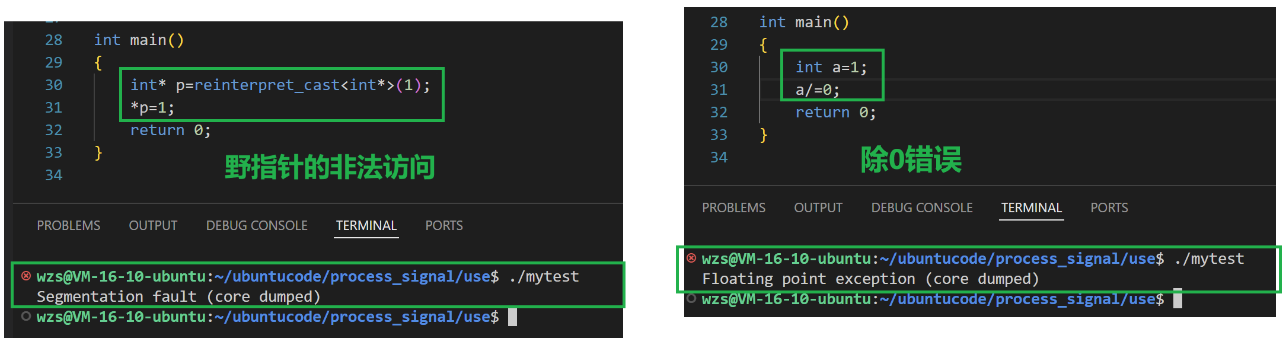Open the PROBLEMS tab in left panel
Image resolution: width=1286 pixels, height=348 pixels.
69,226
